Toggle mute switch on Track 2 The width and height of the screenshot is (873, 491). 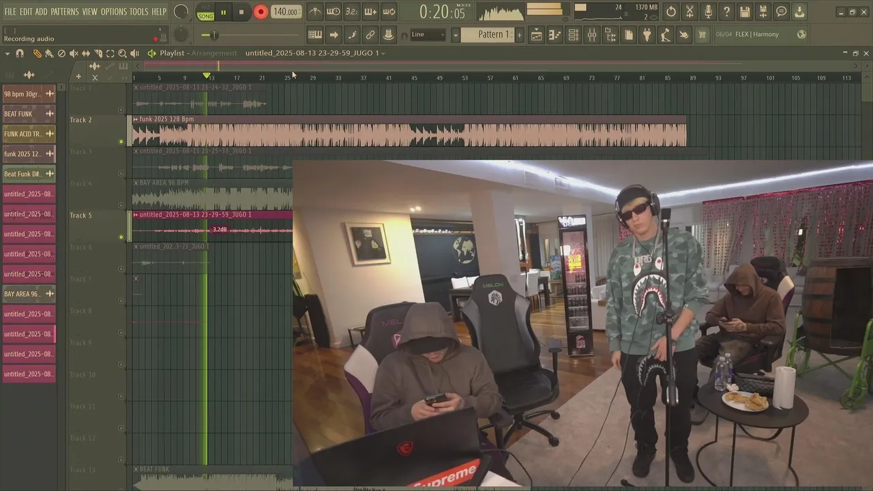click(x=121, y=142)
